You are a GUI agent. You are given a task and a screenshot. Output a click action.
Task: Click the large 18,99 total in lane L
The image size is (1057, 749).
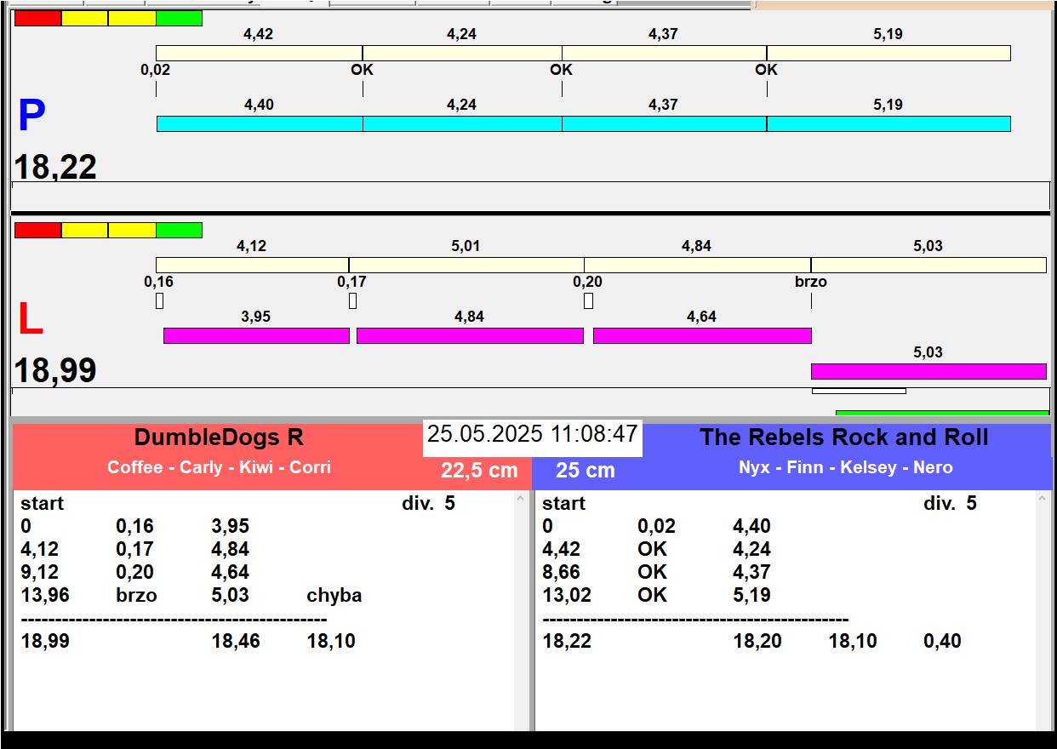pyautogui.click(x=55, y=371)
